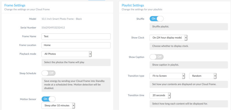The image size is (231, 110).
Task: Click the Frame Settings heading
Action: 15,5
